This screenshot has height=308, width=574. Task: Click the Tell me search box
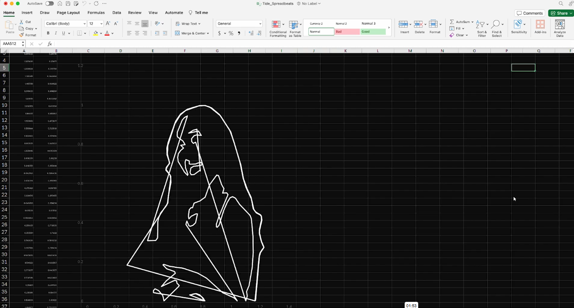[x=198, y=13]
